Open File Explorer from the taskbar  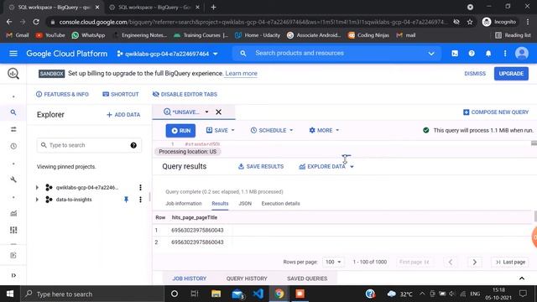coord(216,294)
